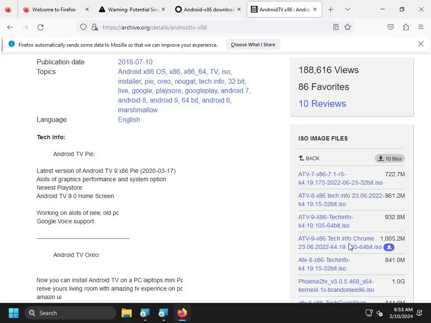Viewport: 431px width, 323px height.
Task: Open the Android x86 OS topic
Action: tap(142, 71)
